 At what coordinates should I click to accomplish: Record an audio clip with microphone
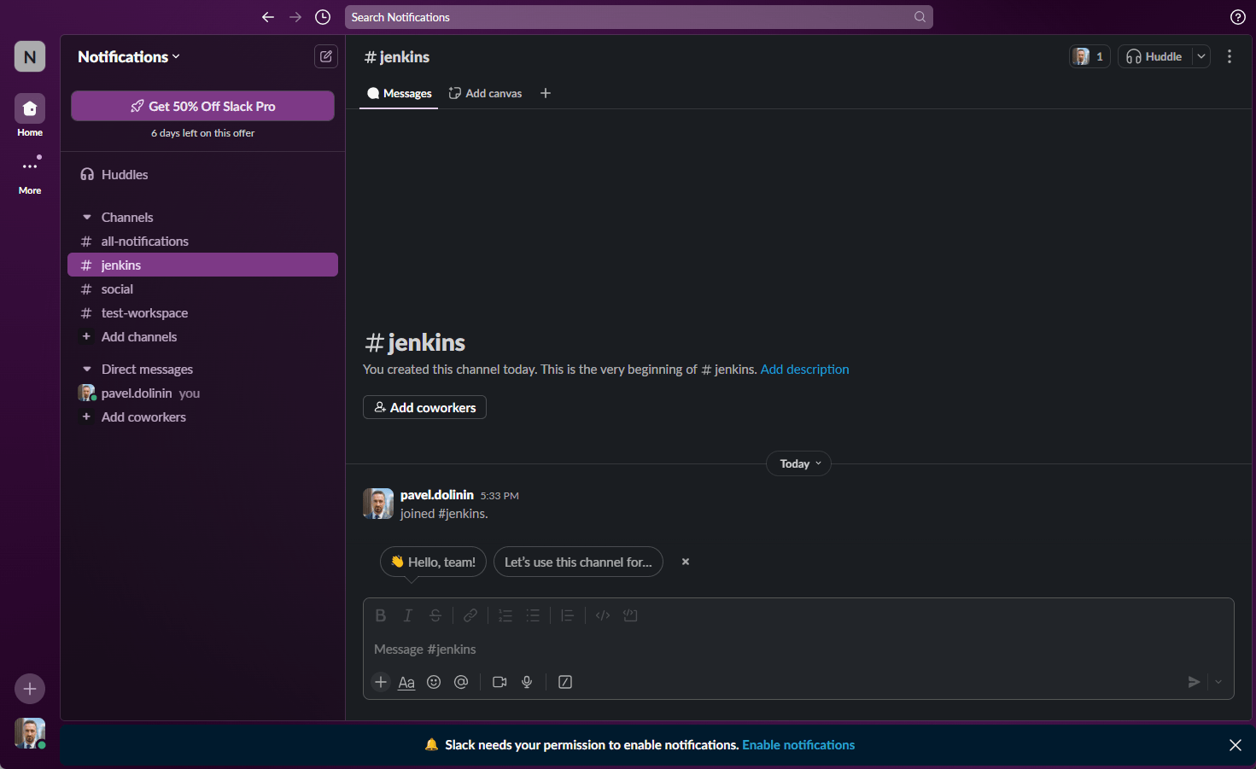pyautogui.click(x=527, y=682)
